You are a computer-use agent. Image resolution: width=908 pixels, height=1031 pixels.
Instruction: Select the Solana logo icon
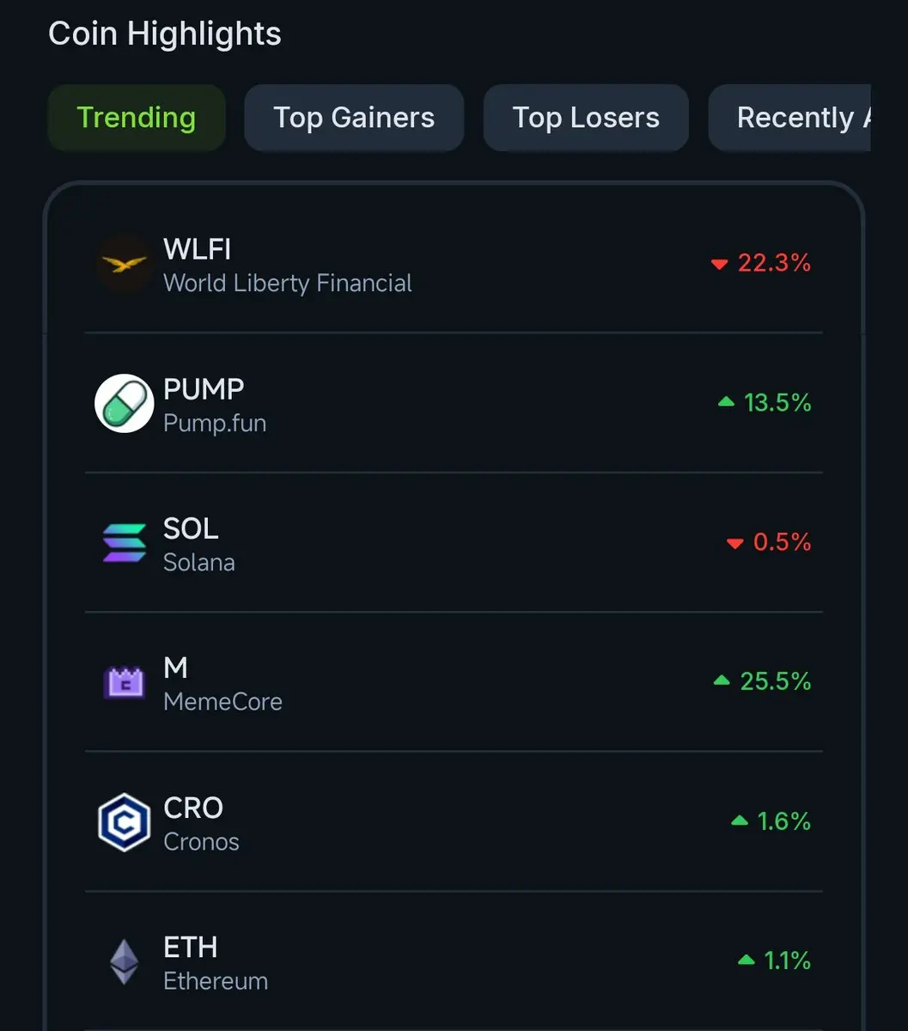coord(124,544)
